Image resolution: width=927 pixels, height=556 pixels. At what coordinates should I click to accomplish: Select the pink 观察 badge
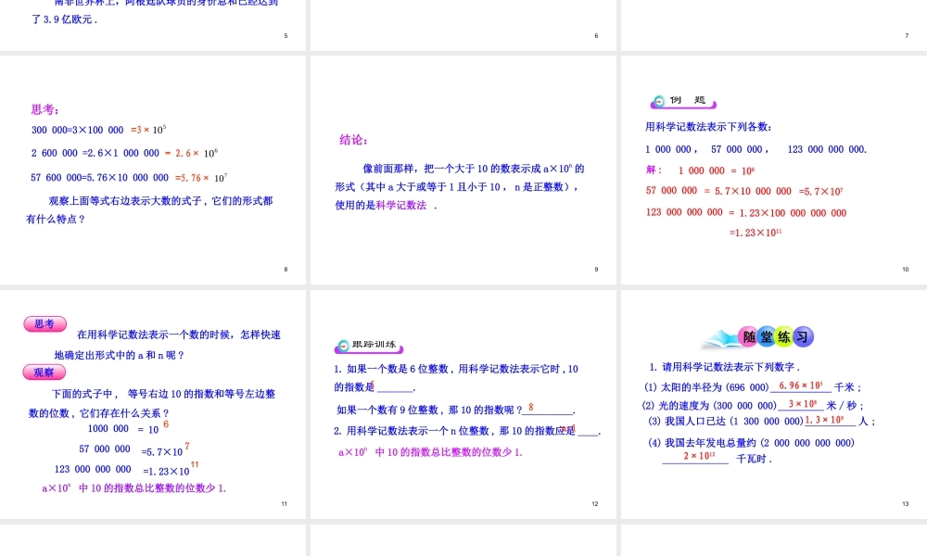[44, 372]
